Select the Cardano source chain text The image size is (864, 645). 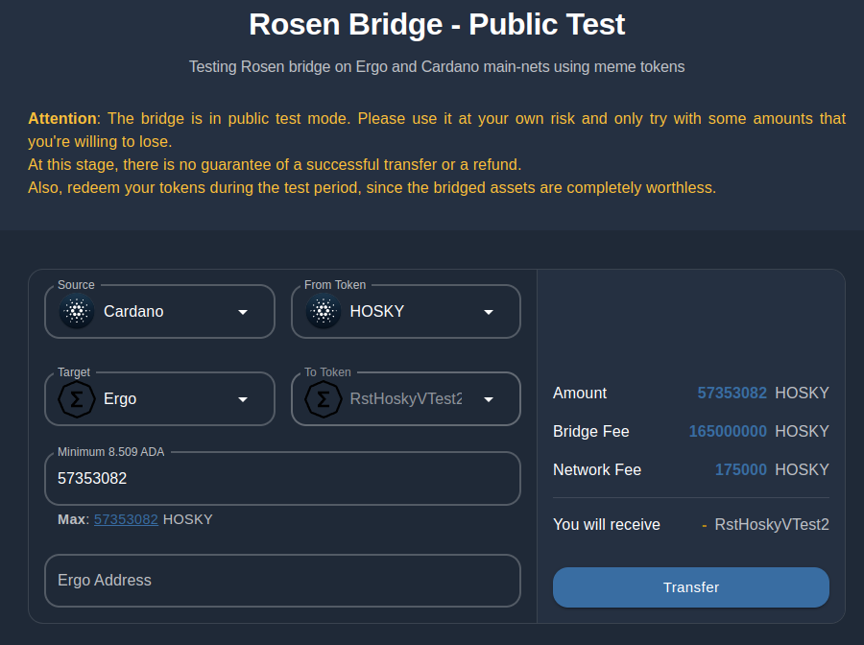click(133, 311)
